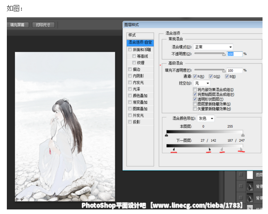Click 下一图层 black left half-handle at 27
This screenshot has height=214, width=268.
[173, 149]
